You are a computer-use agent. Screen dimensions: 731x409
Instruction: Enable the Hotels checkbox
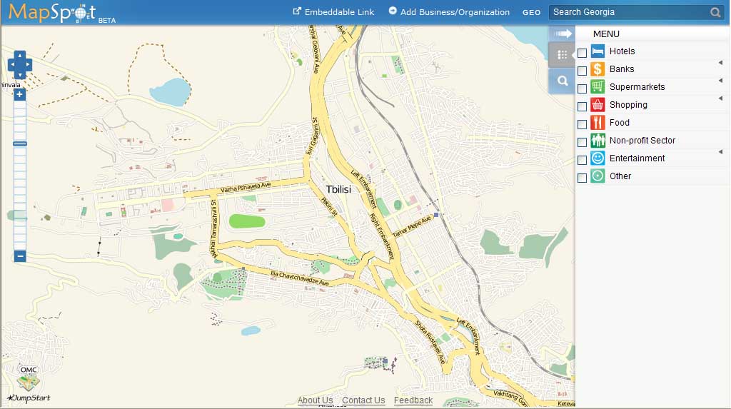click(582, 53)
